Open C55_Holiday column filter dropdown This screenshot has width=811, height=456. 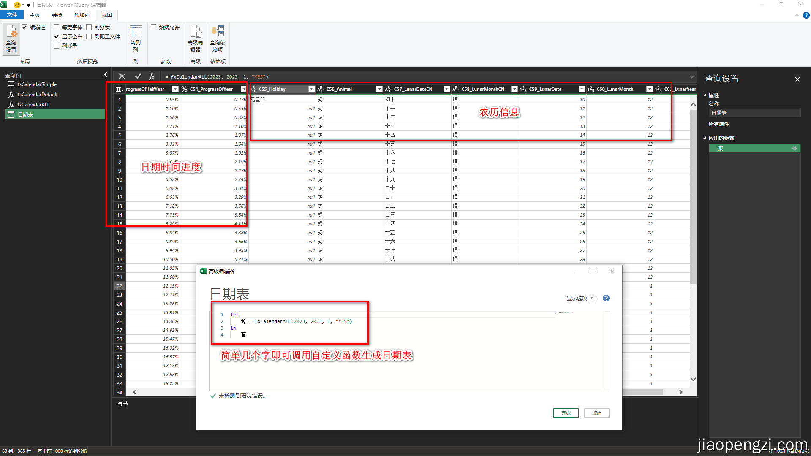click(x=311, y=89)
